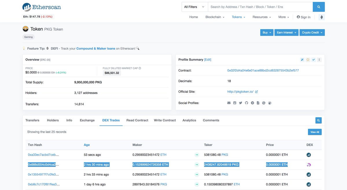The height and width of the screenshot is (190, 347).
Task: Switch to the Analytics tab
Action: point(189,120)
